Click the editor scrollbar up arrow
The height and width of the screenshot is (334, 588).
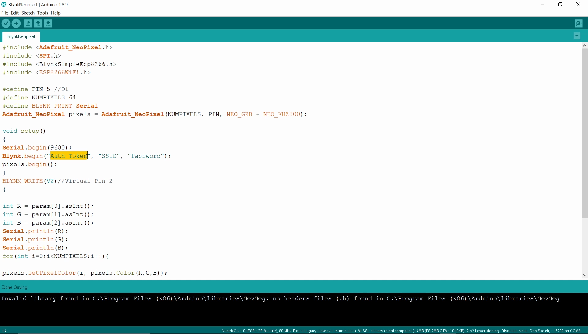click(585, 45)
